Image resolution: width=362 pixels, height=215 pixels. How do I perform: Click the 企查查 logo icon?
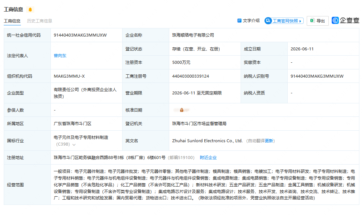[x=335, y=20]
